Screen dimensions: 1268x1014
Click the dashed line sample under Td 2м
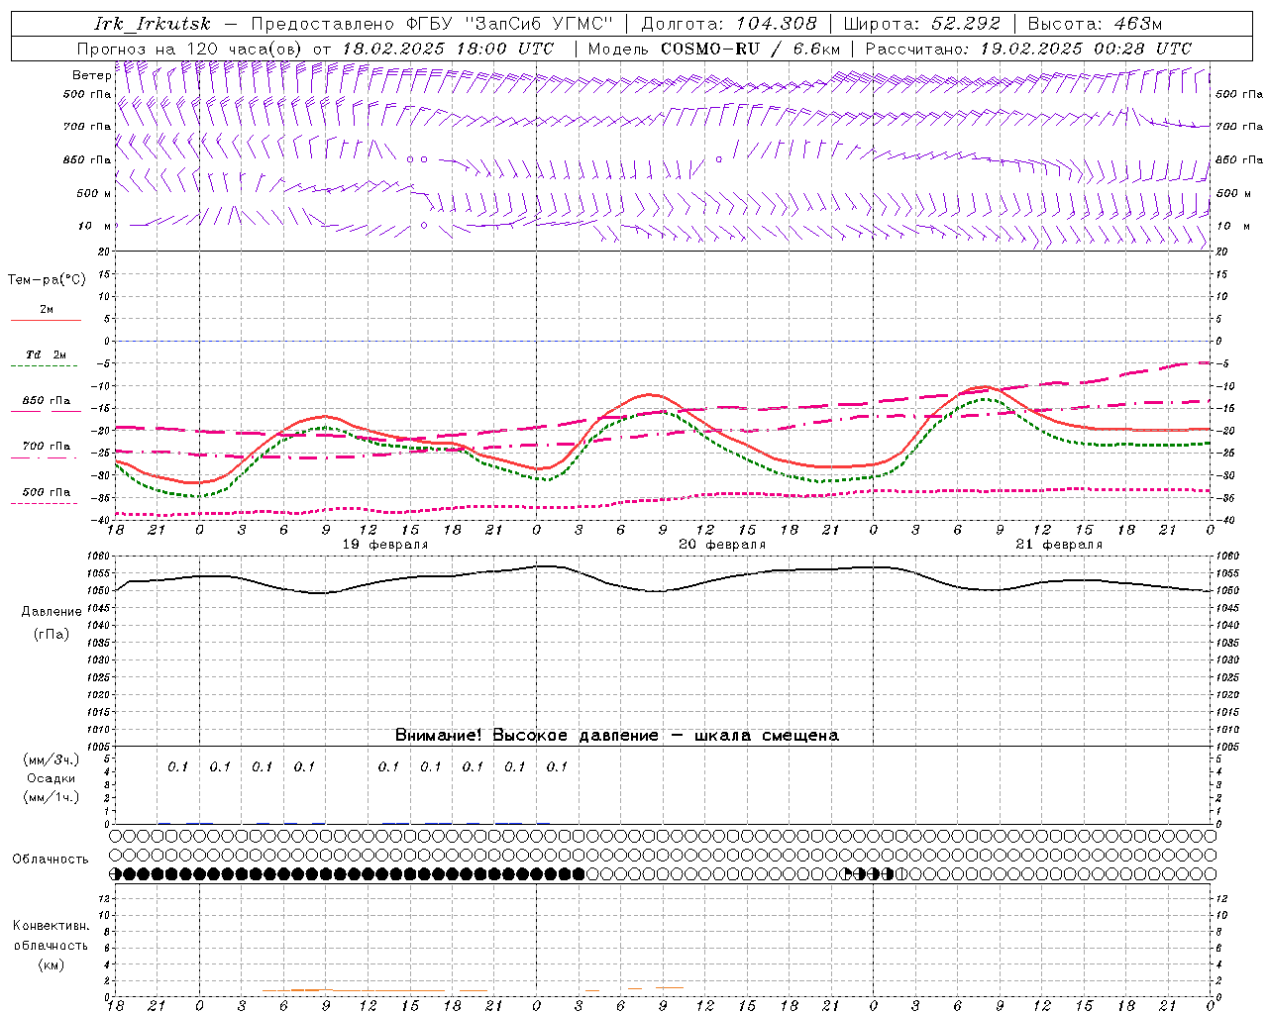click(46, 366)
